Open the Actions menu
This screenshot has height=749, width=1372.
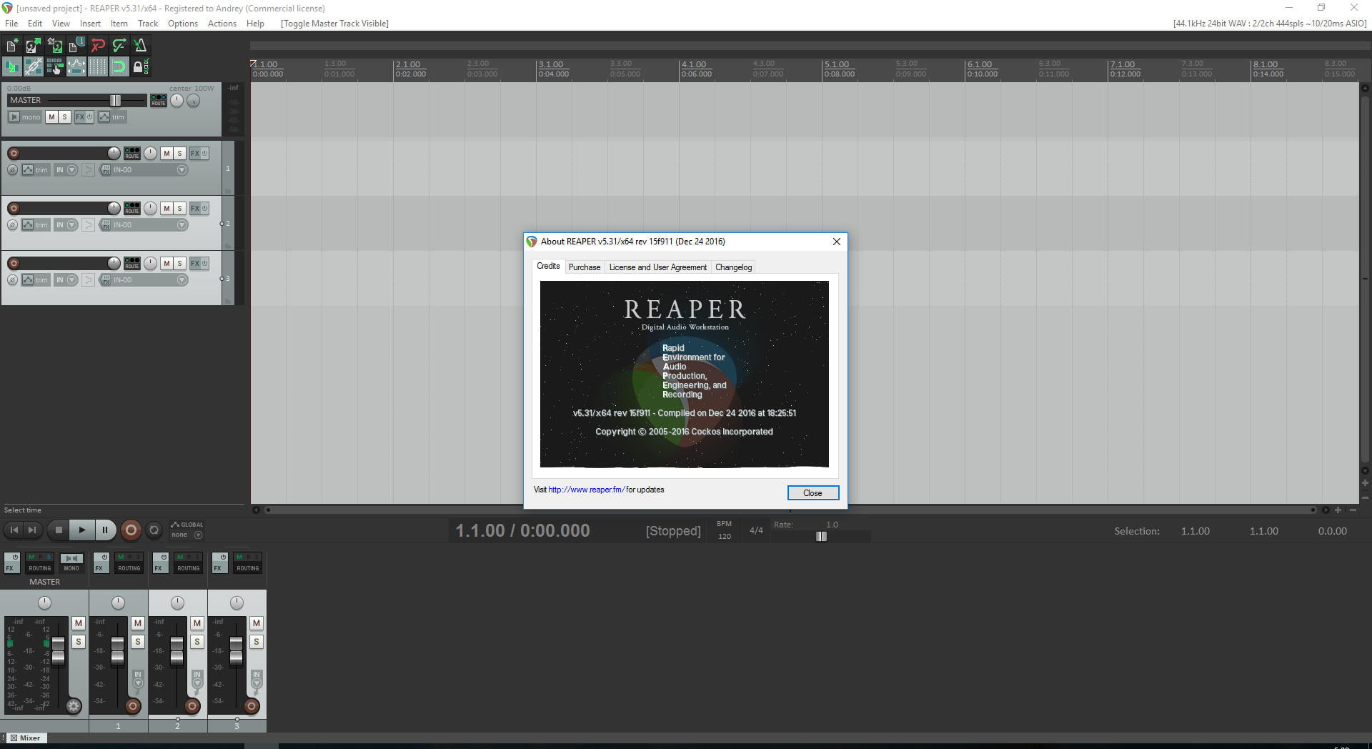coord(222,24)
